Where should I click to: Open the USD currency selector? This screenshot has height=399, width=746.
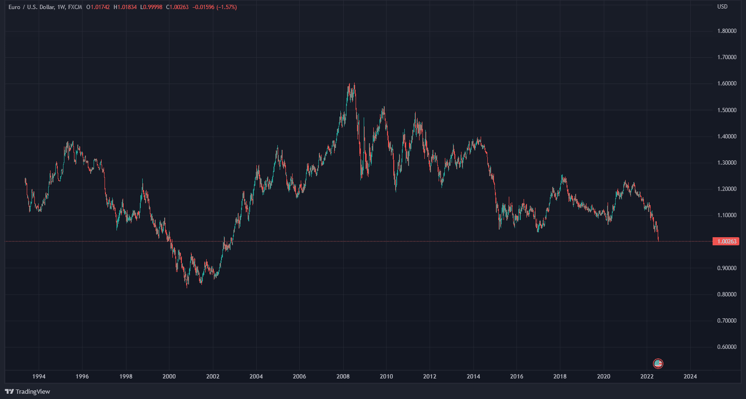click(722, 7)
